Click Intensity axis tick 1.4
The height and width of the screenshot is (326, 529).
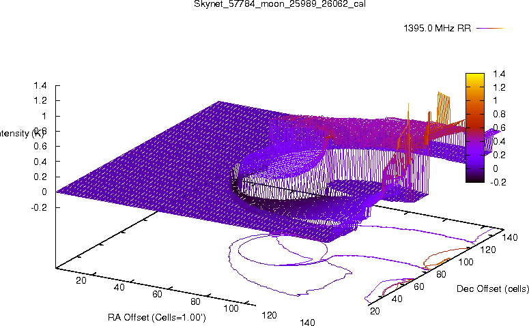click(40, 86)
